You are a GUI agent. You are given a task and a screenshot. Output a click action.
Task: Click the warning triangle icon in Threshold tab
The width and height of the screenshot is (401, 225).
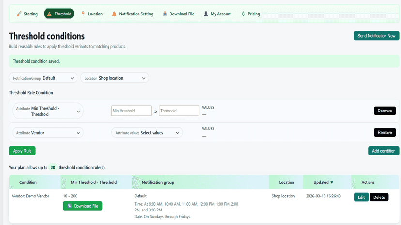pyautogui.click(x=49, y=14)
